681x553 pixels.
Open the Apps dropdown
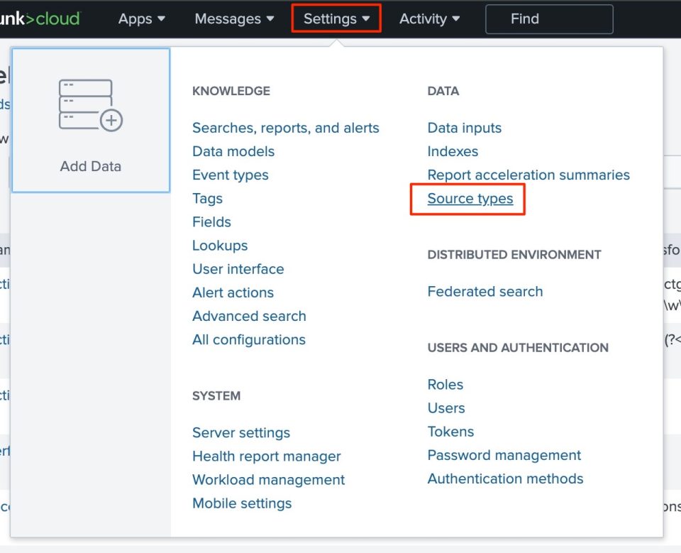pos(140,18)
